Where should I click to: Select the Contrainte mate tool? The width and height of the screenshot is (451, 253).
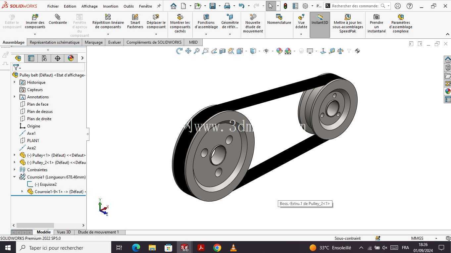[x=58, y=19]
